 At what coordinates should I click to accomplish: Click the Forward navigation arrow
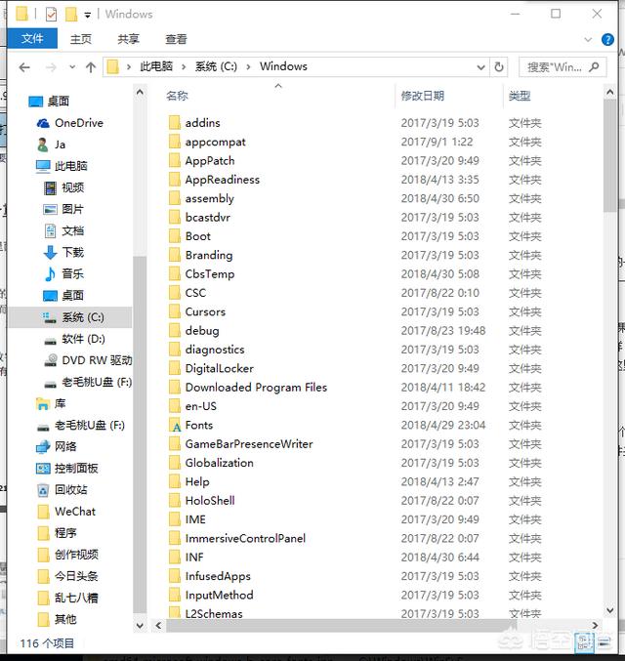click(x=51, y=67)
